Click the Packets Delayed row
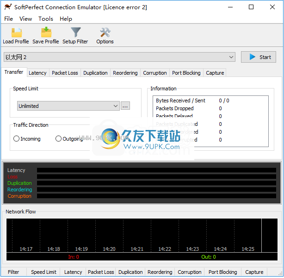Viewport: 284px width, 278px height. click(210, 116)
